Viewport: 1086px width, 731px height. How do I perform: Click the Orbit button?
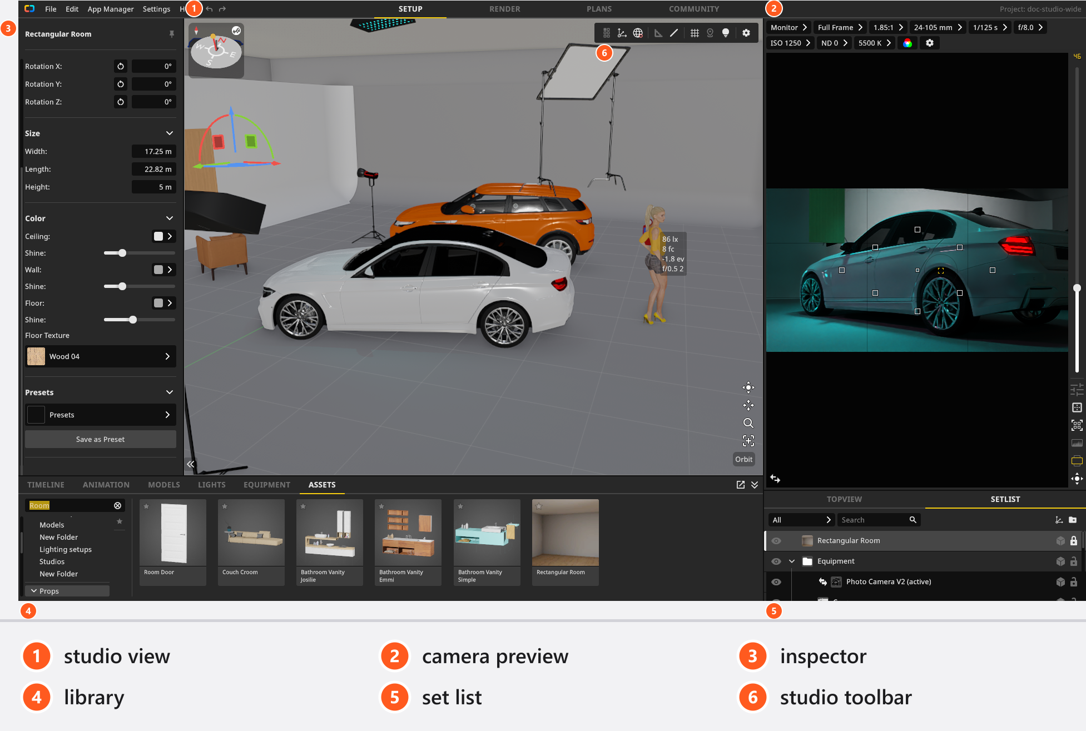[x=743, y=459]
